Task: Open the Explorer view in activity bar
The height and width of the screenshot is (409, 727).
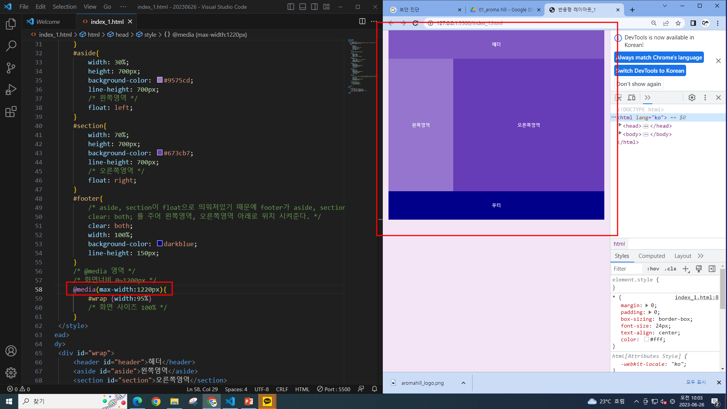Action: click(x=11, y=24)
